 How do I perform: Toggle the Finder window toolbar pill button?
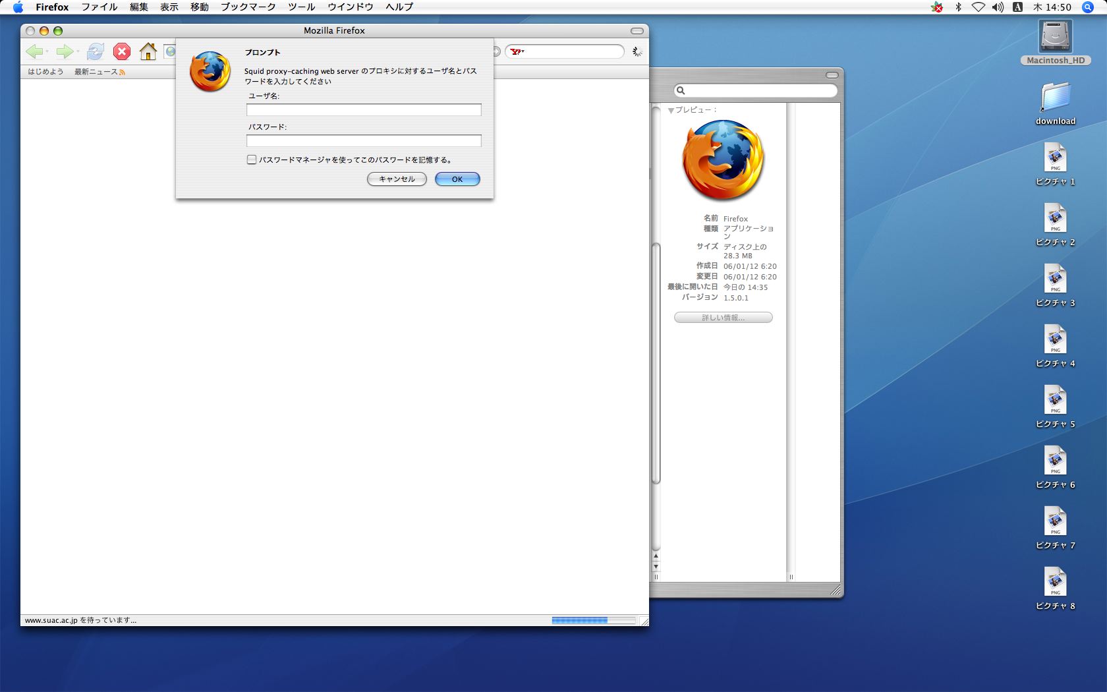(x=832, y=74)
